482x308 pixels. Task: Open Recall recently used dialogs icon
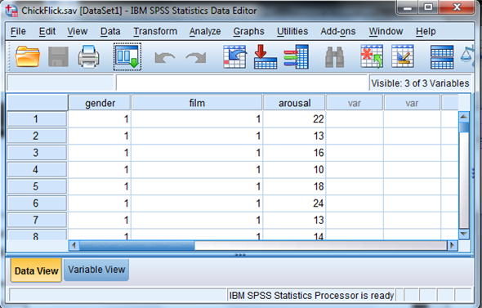click(x=127, y=56)
